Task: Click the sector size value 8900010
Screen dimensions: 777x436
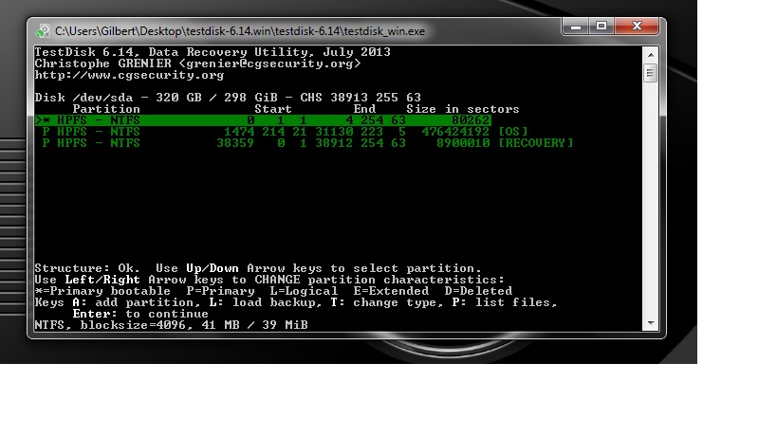Action: tap(463, 143)
